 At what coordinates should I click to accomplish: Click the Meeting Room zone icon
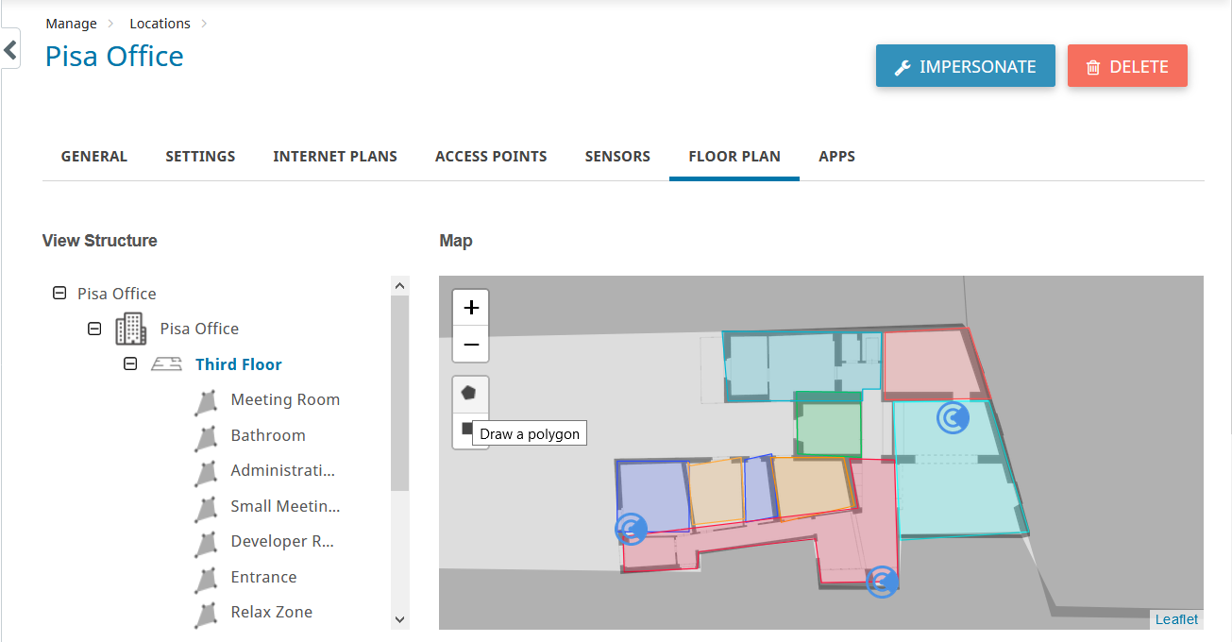(205, 402)
